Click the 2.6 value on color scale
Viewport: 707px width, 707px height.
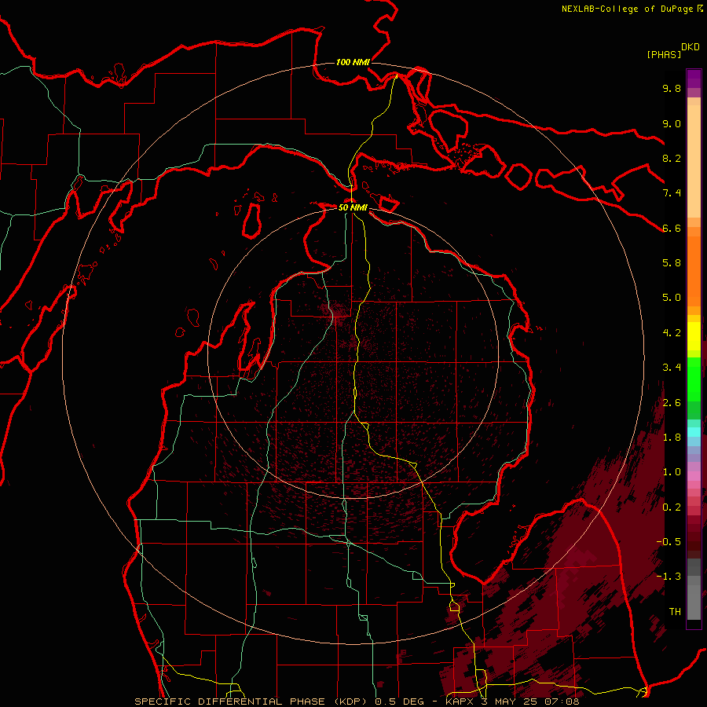(x=672, y=403)
